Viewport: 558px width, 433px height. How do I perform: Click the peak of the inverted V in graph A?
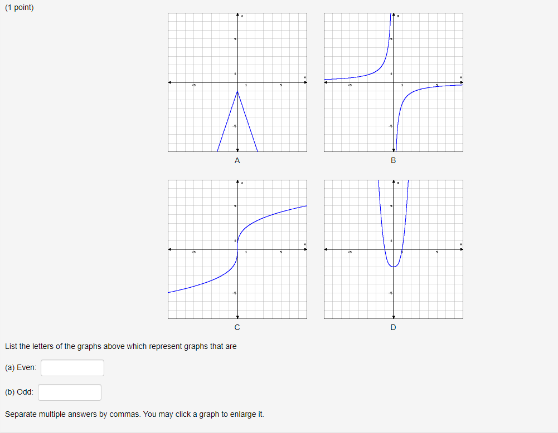point(237,91)
